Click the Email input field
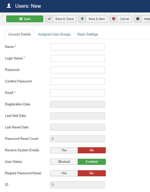This screenshot has height=192, width=150. point(77,93)
